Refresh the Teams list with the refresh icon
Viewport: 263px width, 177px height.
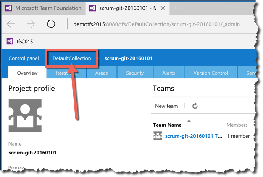tap(195, 106)
